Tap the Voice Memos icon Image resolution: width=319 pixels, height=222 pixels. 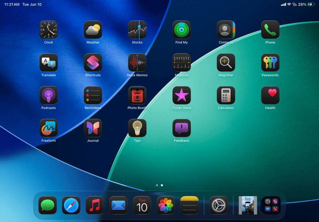coord(137,62)
